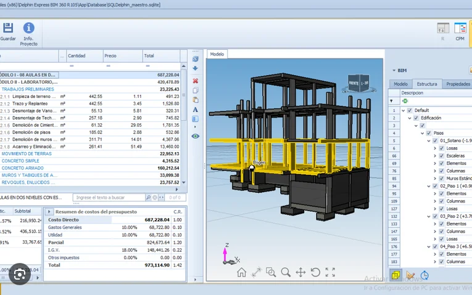Click the search magnifier beside search box
Viewport: 472px width, 295px height.
coord(148,197)
